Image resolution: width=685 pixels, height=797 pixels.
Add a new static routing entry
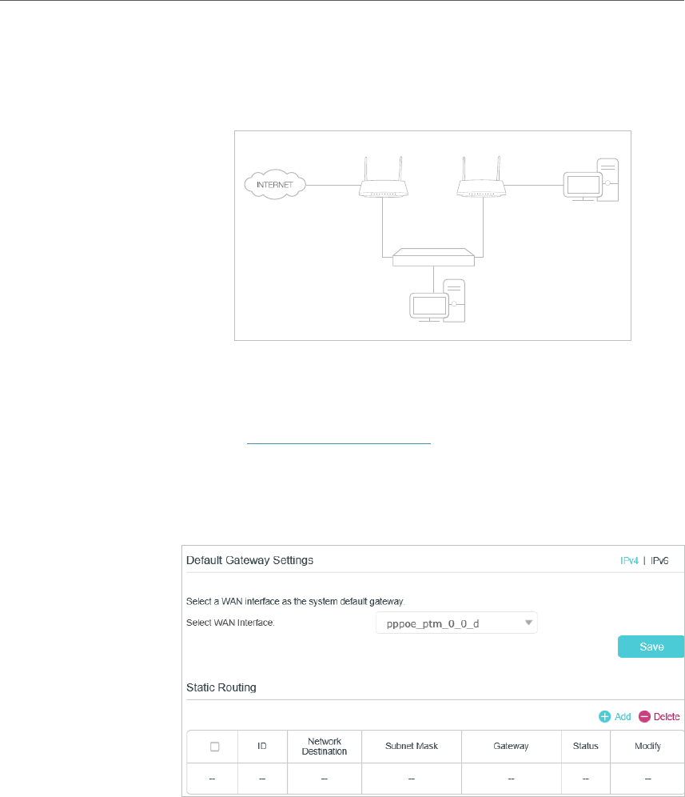point(615,717)
